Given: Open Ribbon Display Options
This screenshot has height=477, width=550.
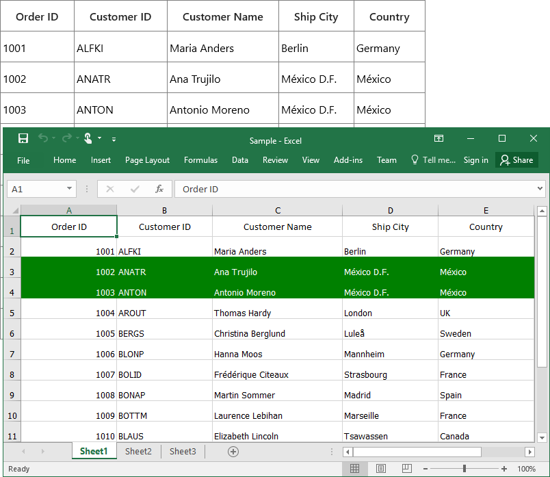Looking at the screenshot, I should (x=438, y=138).
